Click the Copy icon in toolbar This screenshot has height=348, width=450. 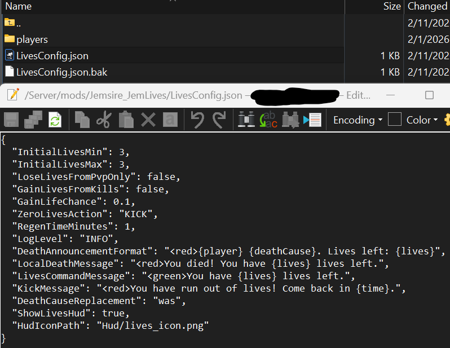(82, 120)
